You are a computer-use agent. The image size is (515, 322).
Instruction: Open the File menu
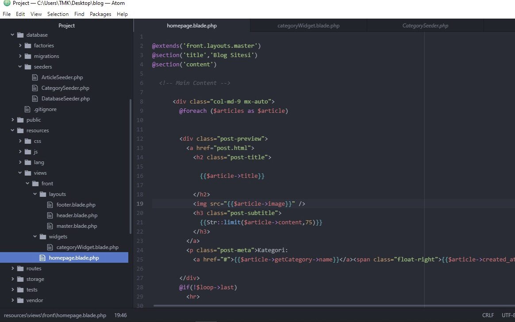tap(7, 14)
